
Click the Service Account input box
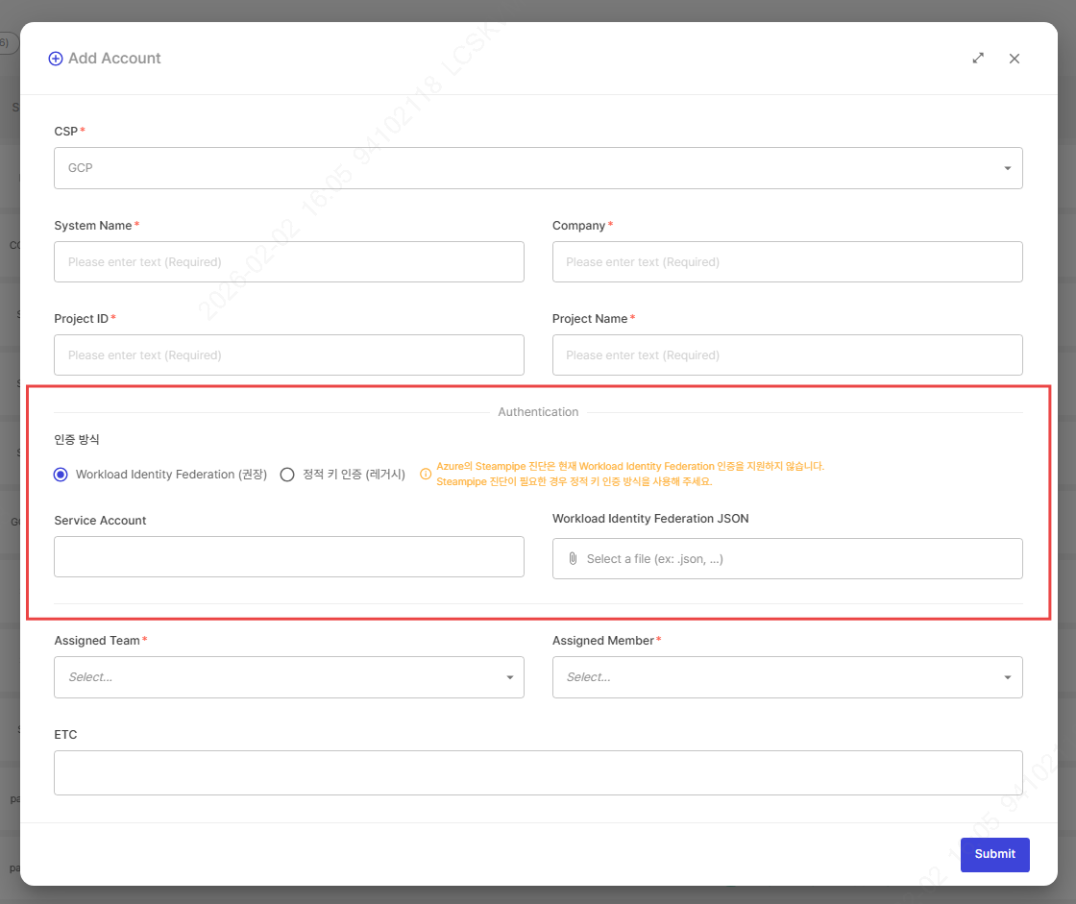tap(288, 557)
